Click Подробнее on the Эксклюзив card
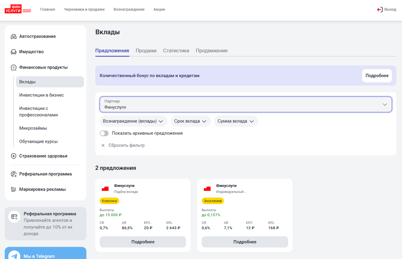 (x=245, y=242)
